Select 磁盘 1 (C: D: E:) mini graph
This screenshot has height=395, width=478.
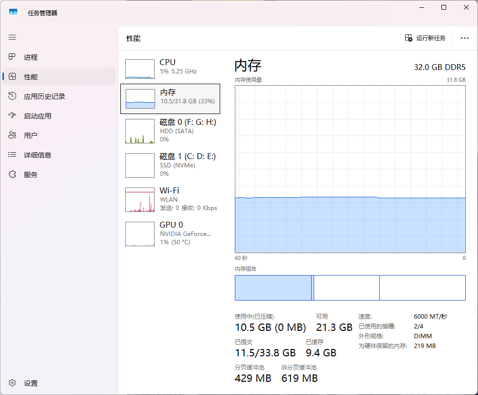pyautogui.click(x=140, y=165)
